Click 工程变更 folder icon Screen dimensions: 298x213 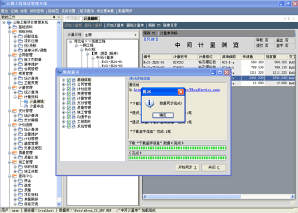coord(21,83)
